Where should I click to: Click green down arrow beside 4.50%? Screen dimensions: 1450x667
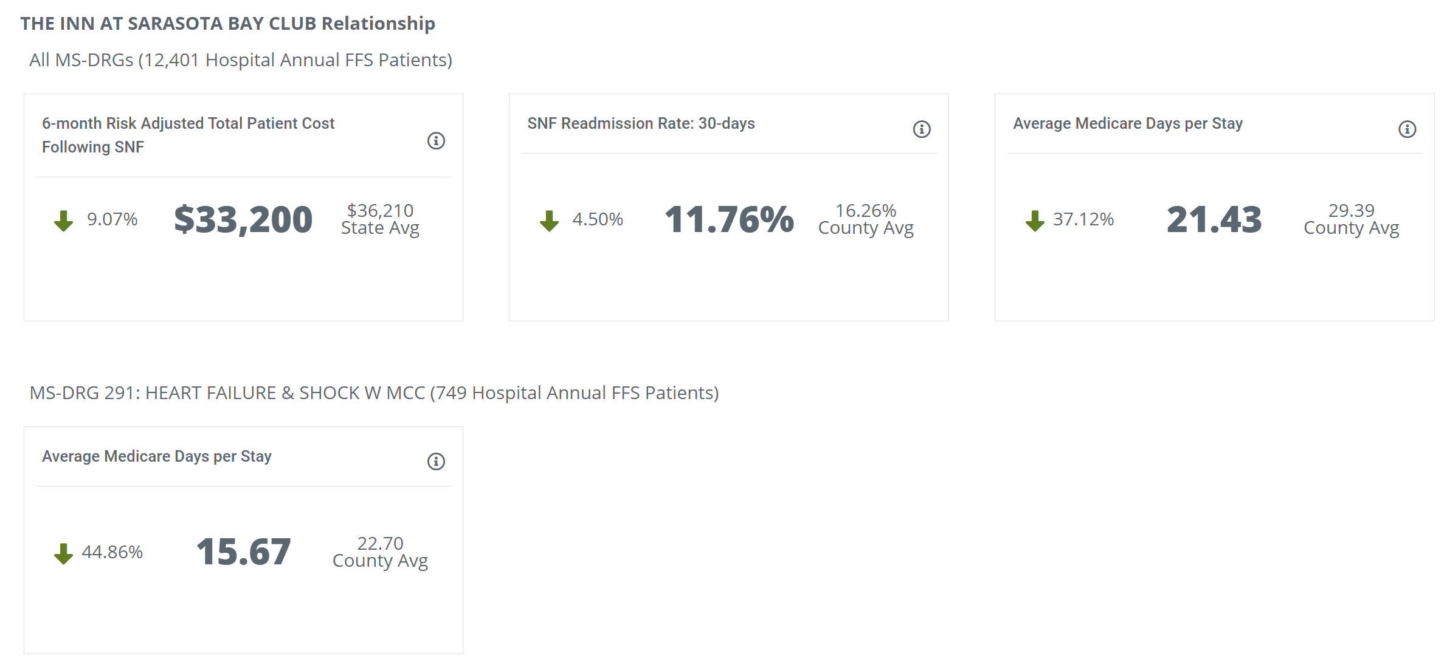pos(549,221)
